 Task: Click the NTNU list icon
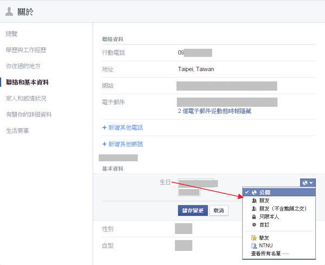coord(254,245)
